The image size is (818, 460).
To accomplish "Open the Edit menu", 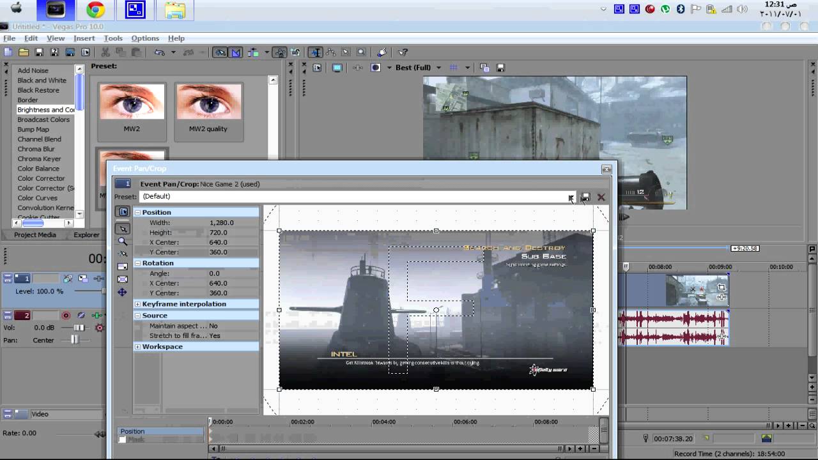I will [31, 38].
